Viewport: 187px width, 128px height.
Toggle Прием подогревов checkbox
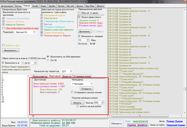click(x=42, y=32)
